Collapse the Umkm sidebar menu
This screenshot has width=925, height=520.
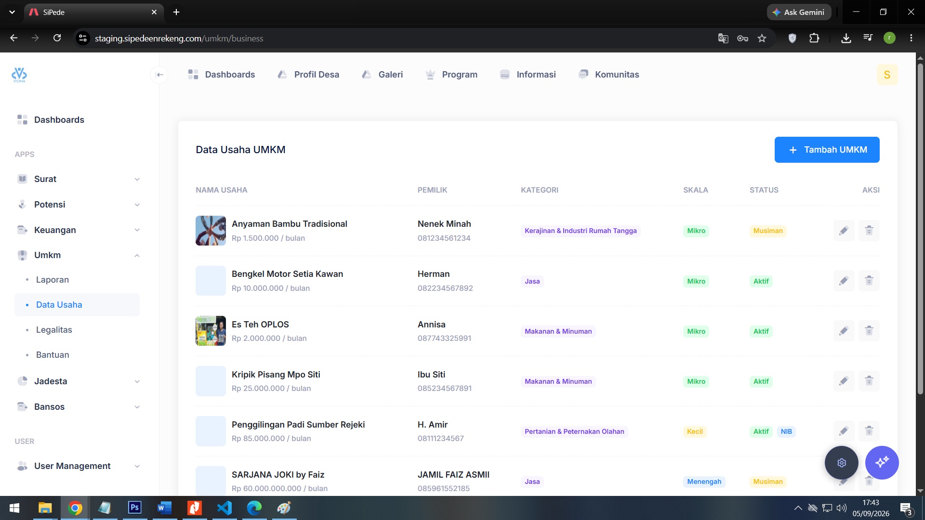point(77,255)
